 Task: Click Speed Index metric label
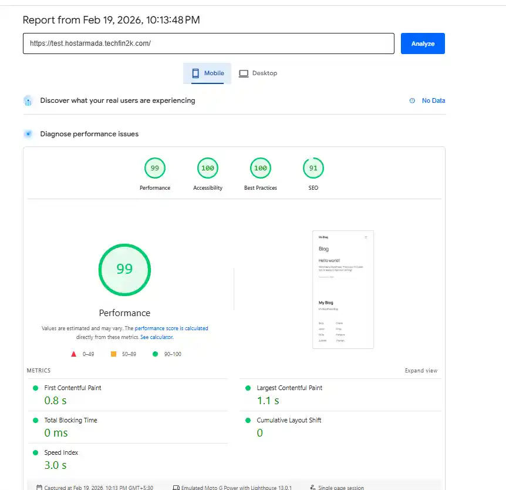[61, 452]
